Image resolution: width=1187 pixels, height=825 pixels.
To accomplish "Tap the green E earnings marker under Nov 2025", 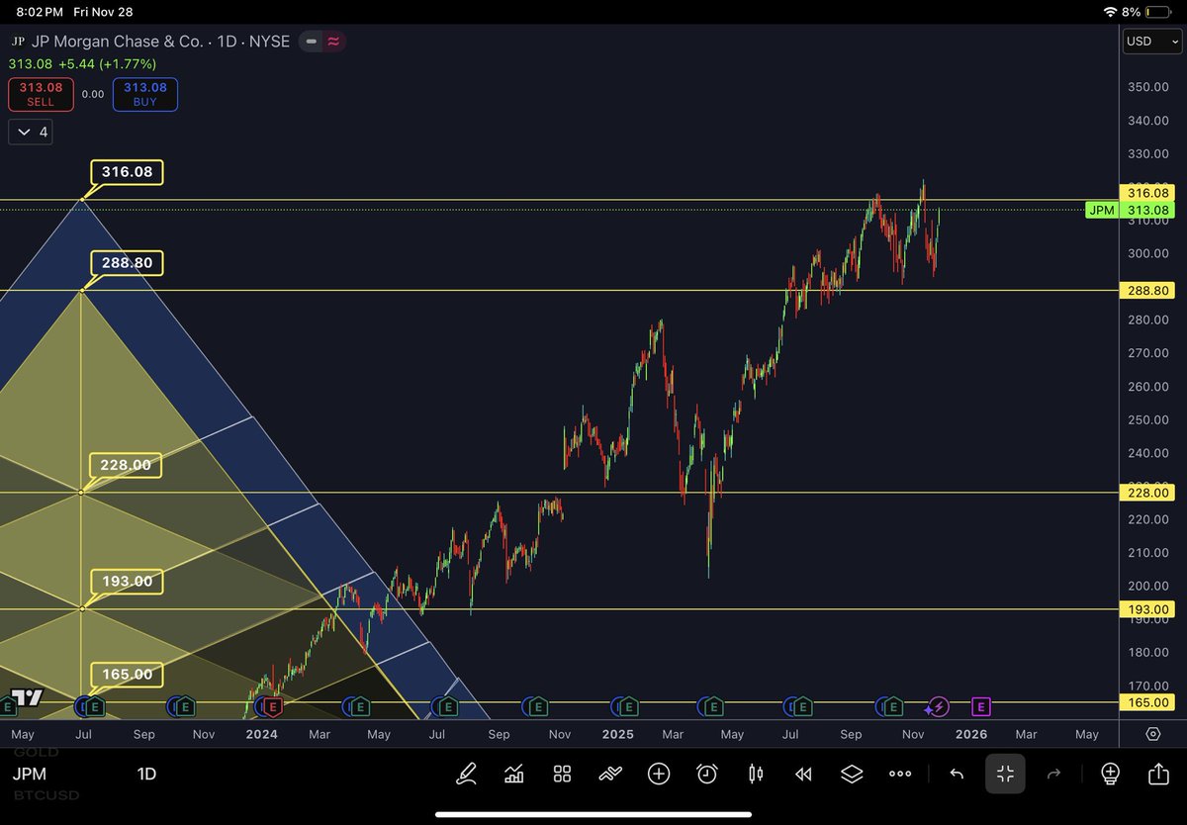I will pyautogui.click(x=893, y=706).
